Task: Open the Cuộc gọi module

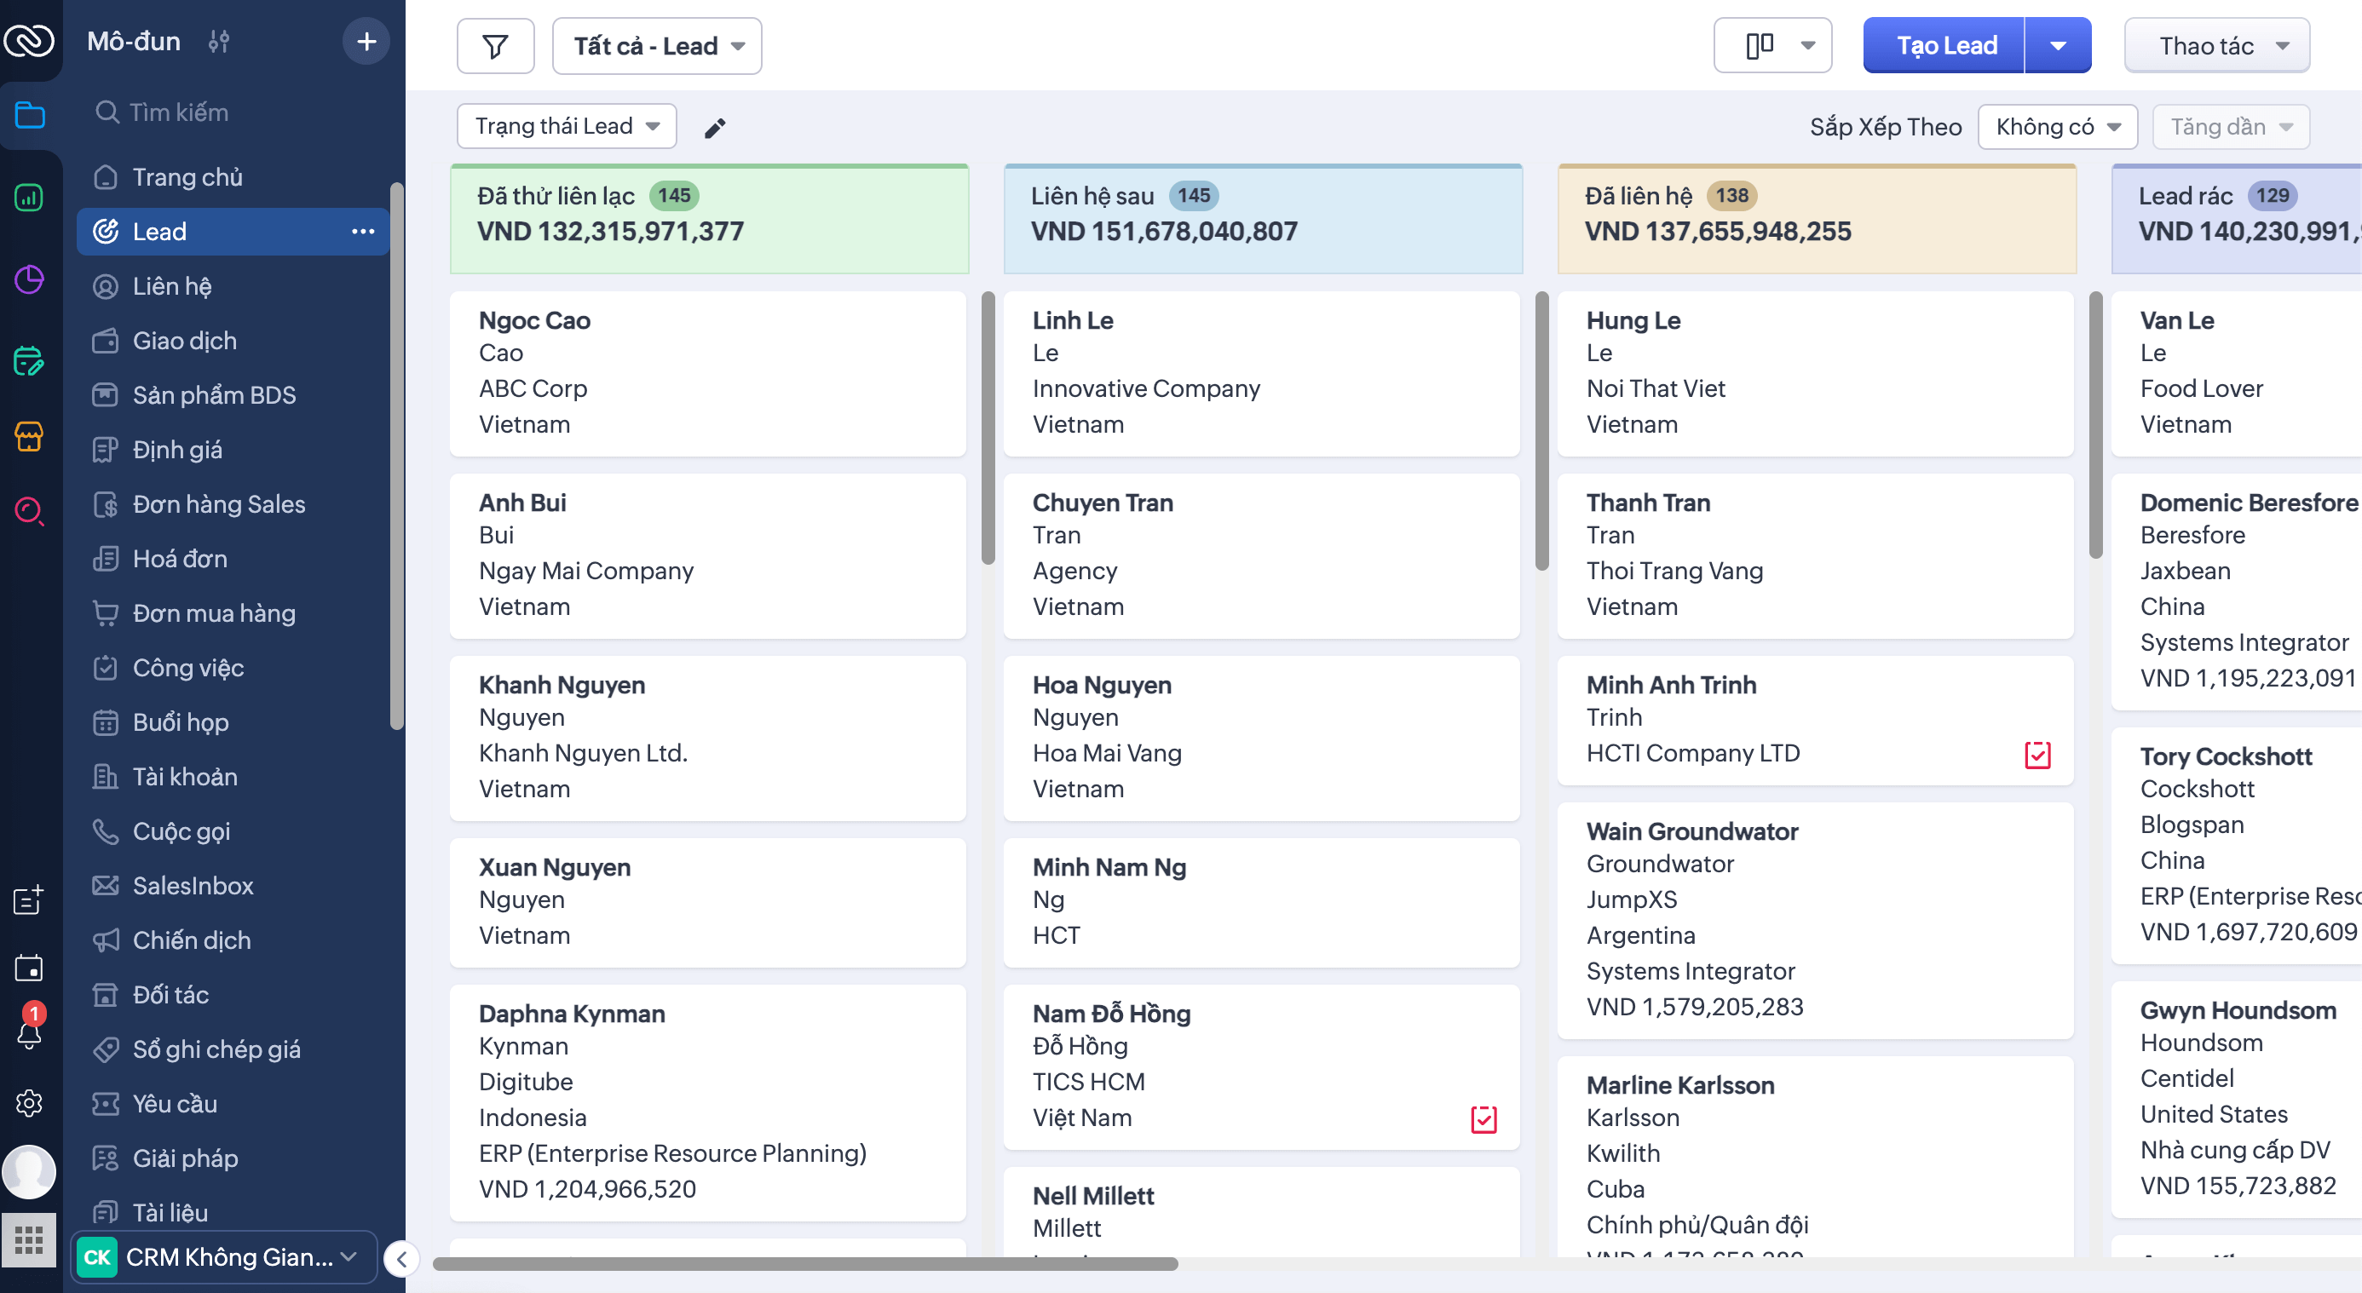Action: [x=233, y=831]
